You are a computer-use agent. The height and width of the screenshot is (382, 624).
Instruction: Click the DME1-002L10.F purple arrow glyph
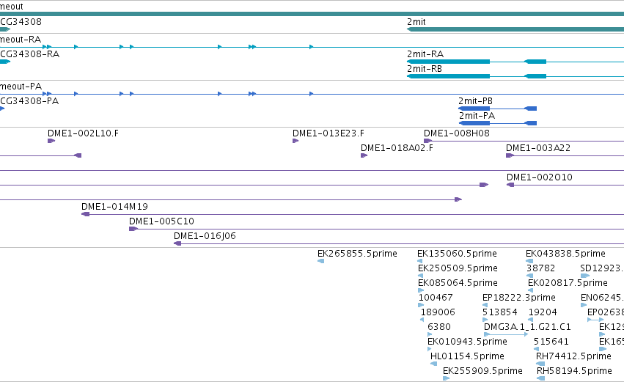click(x=51, y=141)
